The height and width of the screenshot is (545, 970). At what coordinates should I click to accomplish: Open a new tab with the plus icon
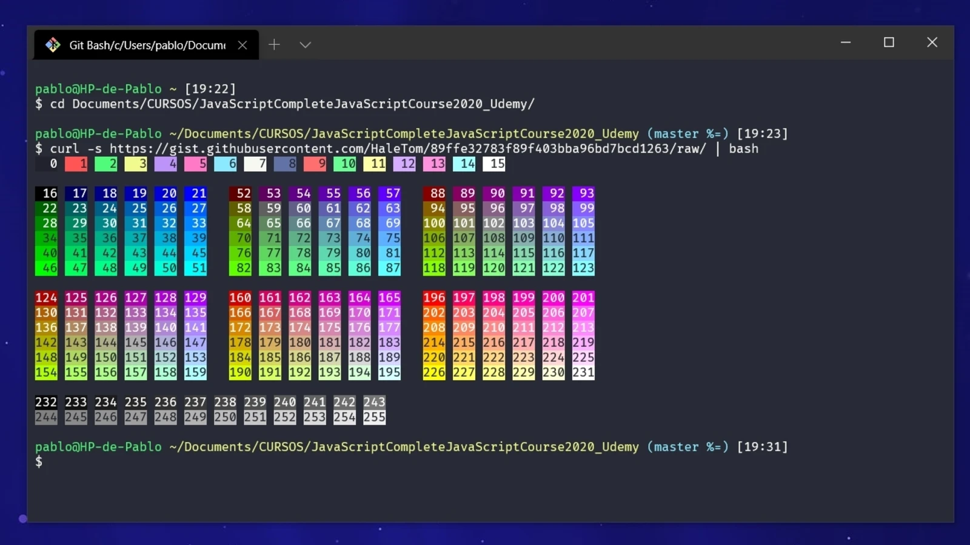(274, 45)
